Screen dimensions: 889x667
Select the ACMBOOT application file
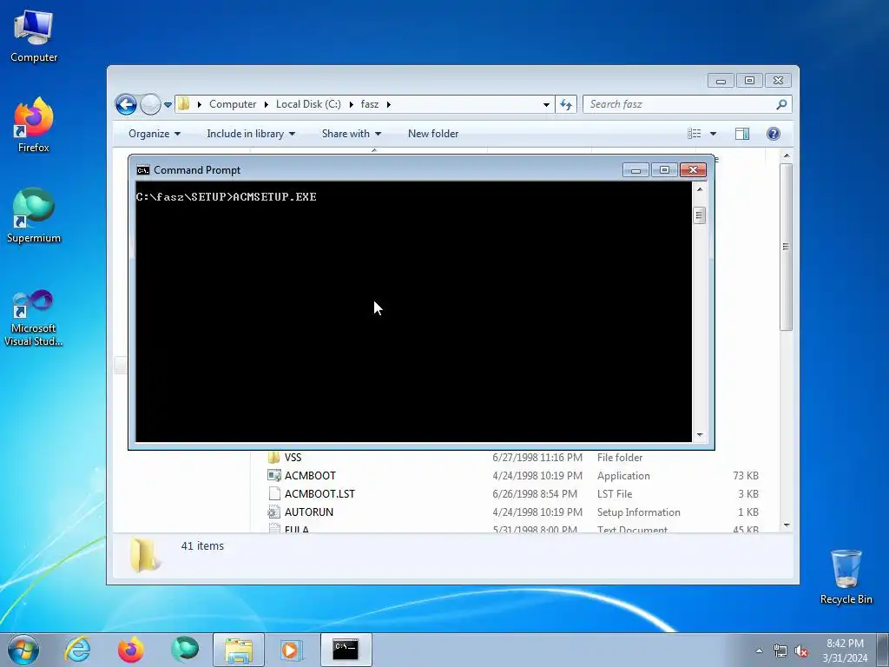click(x=512, y=476)
